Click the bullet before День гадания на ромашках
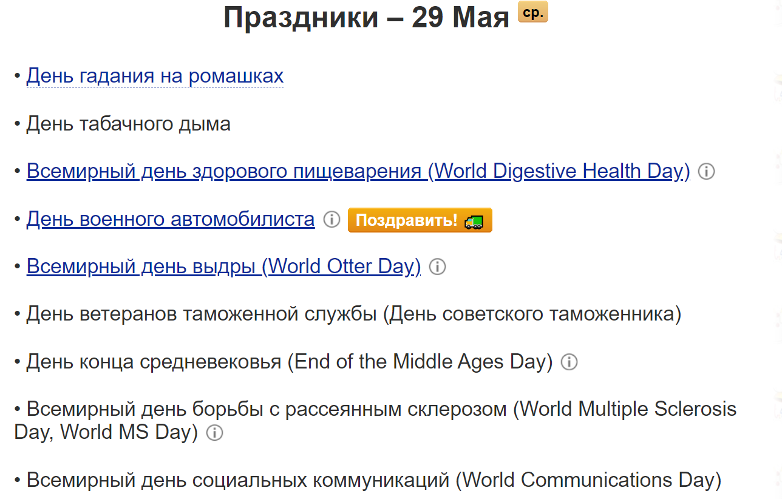 point(16,75)
